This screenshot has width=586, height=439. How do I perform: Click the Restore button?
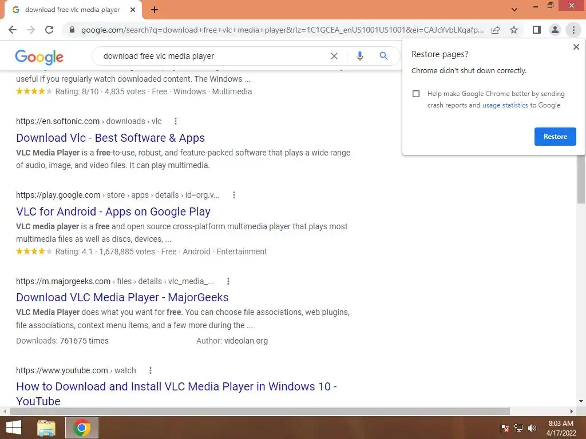[555, 137]
